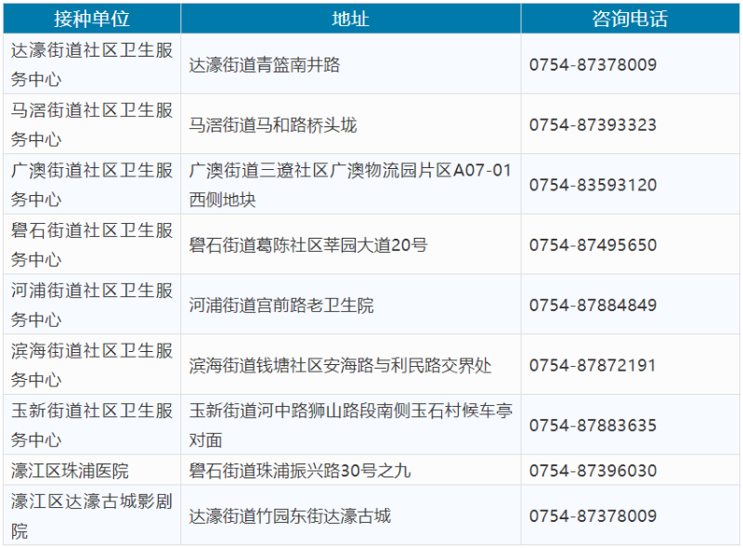Click the 咨询电话 column header
The width and height of the screenshot is (743, 548).
click(x=630, y=20)
